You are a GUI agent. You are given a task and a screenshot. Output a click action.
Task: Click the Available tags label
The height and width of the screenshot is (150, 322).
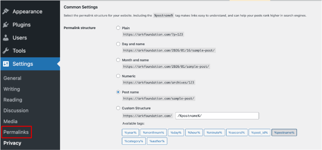pyautogui.click(x=134, y=123)
